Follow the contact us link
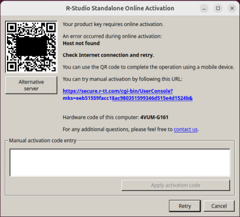 [186, 129]
